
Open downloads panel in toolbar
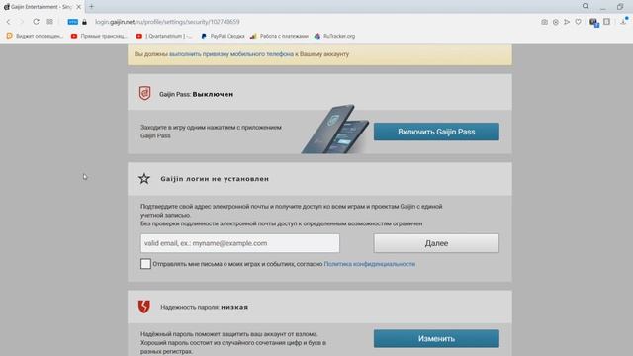pos(624,22)
